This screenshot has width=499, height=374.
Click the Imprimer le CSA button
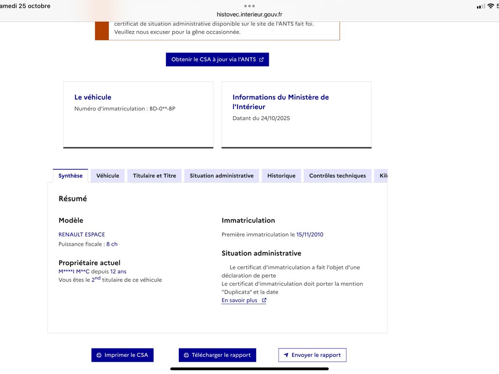(122, 355)
